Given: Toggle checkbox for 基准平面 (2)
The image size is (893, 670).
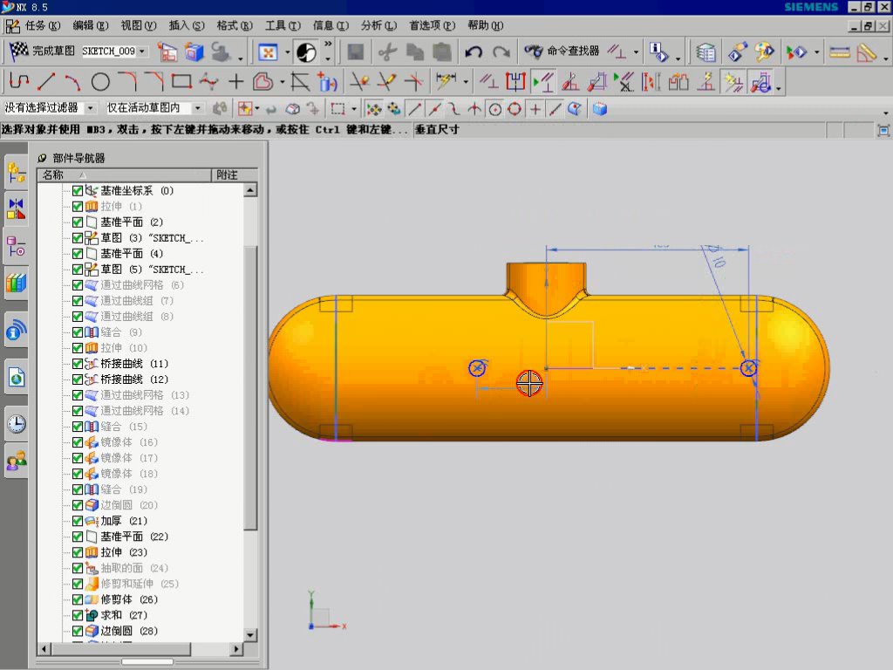Looking at the screenshot, I should click(x=78, y=222).
